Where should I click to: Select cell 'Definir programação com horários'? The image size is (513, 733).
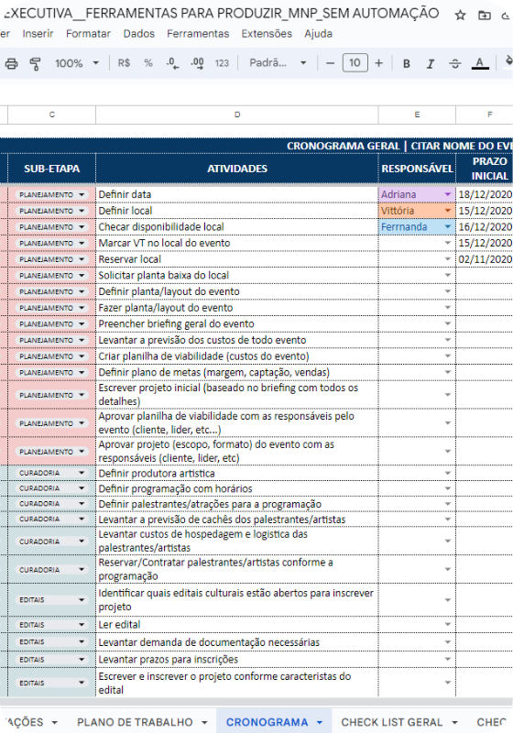[237, 488]
